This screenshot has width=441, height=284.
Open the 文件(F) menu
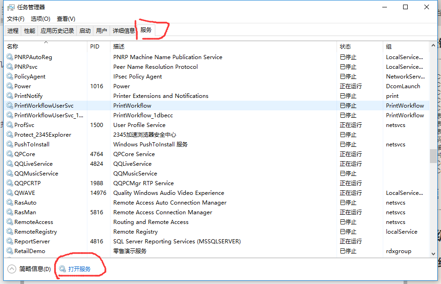[15, 18]
